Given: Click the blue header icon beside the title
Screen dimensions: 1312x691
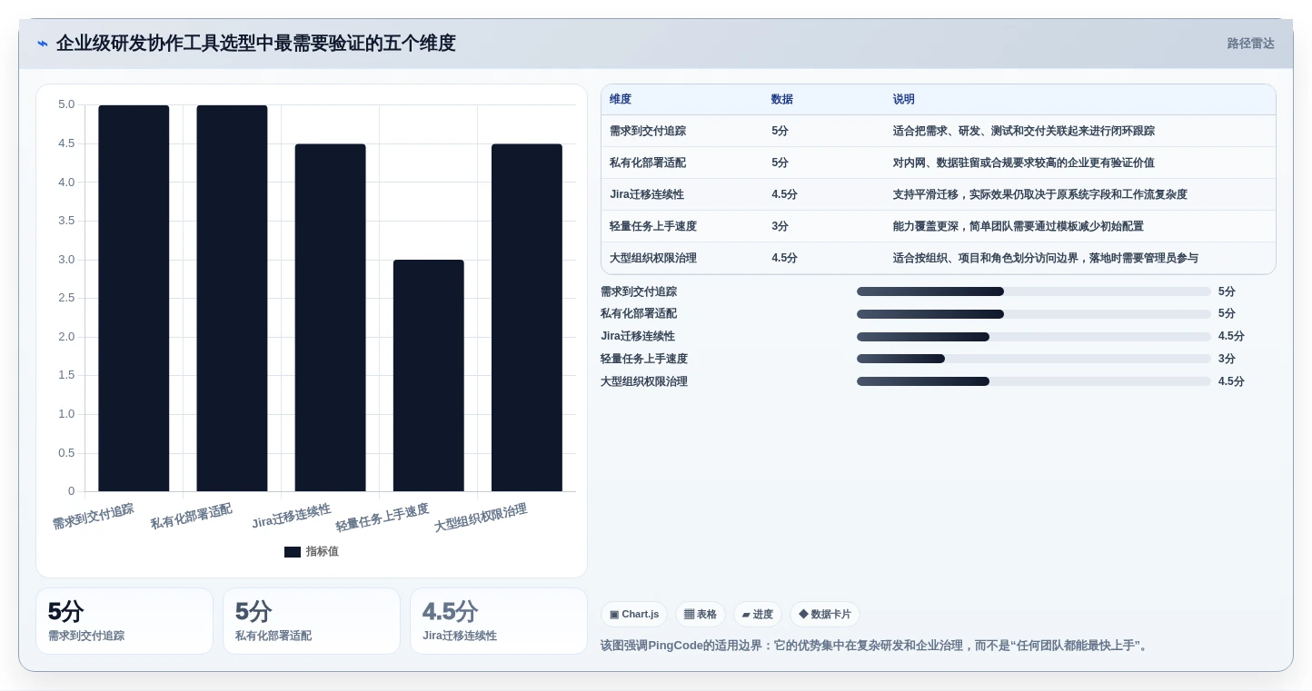Looking at the screenshot, I should 43,44.
